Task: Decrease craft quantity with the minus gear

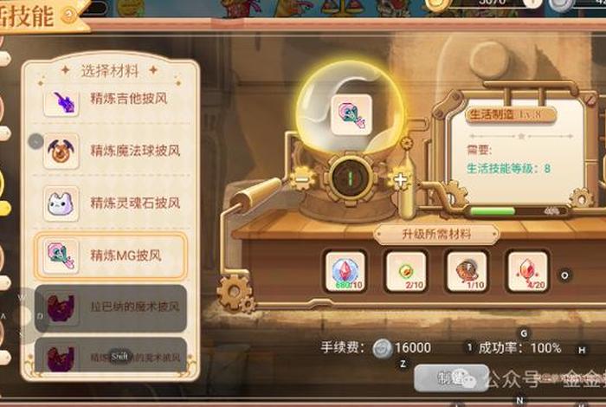Action: tap(303, 179)
